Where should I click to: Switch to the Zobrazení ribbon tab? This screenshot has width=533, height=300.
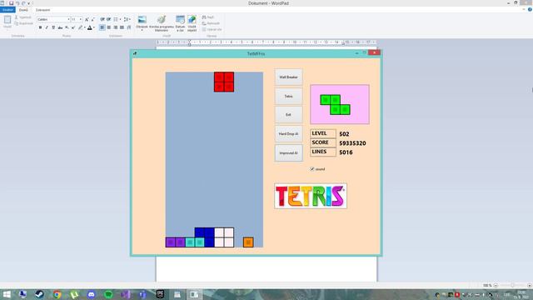(x=42, y=10)
